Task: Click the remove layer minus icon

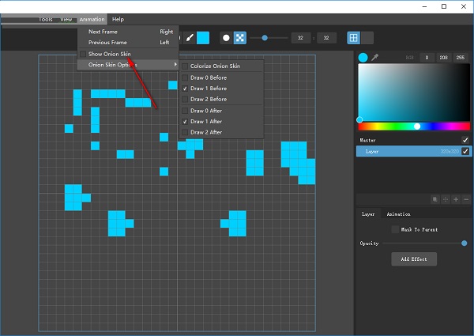Action: tap(466, 200)
